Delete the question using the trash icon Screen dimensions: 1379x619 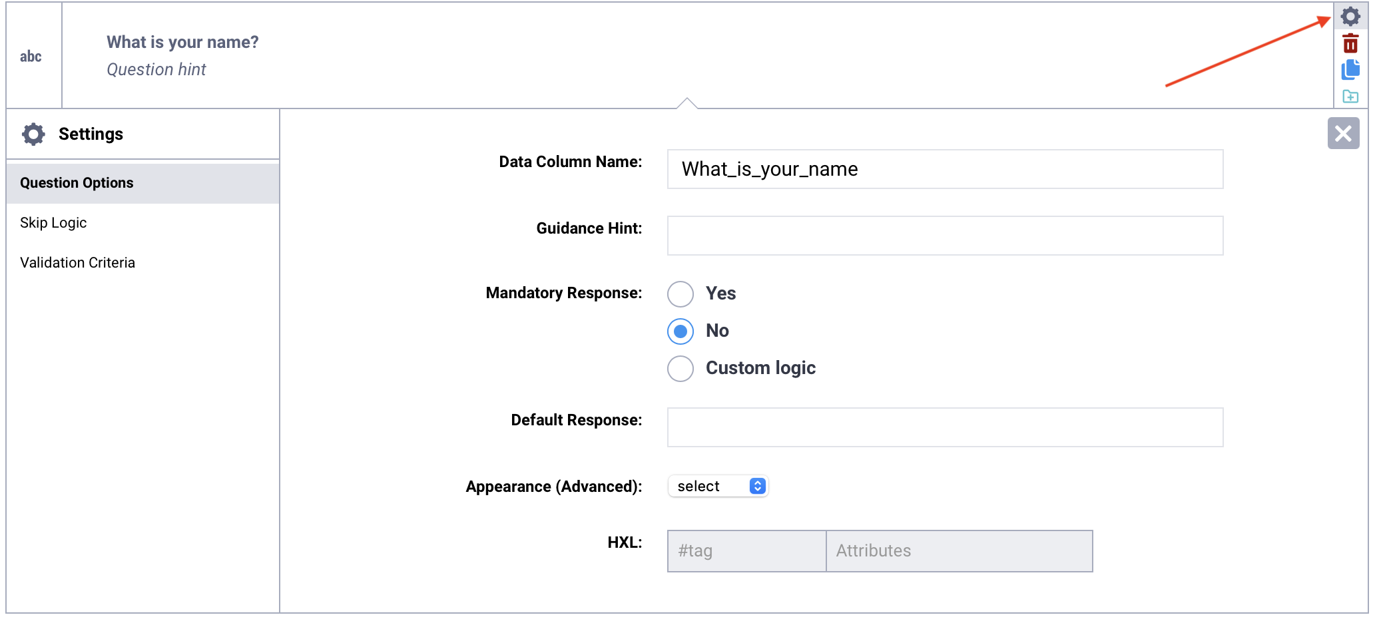coord(1351,43)
